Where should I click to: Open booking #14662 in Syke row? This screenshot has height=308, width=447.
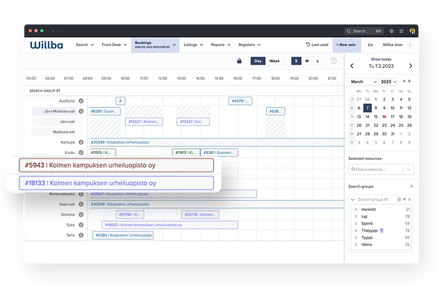click(x=170, y=225)
